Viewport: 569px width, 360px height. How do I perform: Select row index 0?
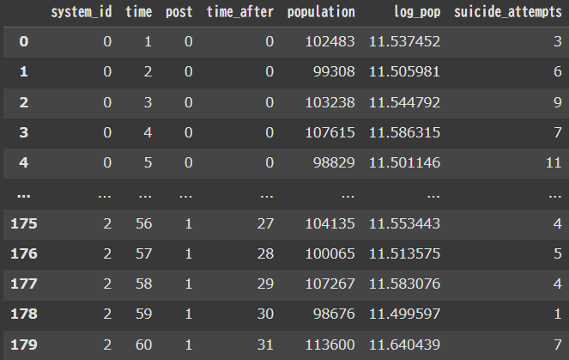point(23,41)
